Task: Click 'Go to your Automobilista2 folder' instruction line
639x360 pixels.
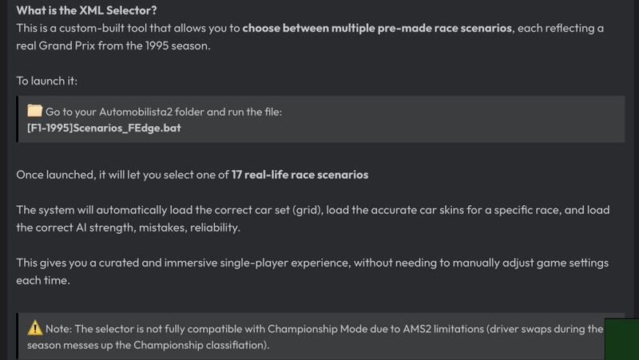Action: [164, 112]
